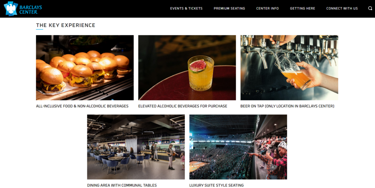This screenshot has height=188, width=375.
Task: Click the beer tap pouring photo
Action: click(x=289, y=68)
